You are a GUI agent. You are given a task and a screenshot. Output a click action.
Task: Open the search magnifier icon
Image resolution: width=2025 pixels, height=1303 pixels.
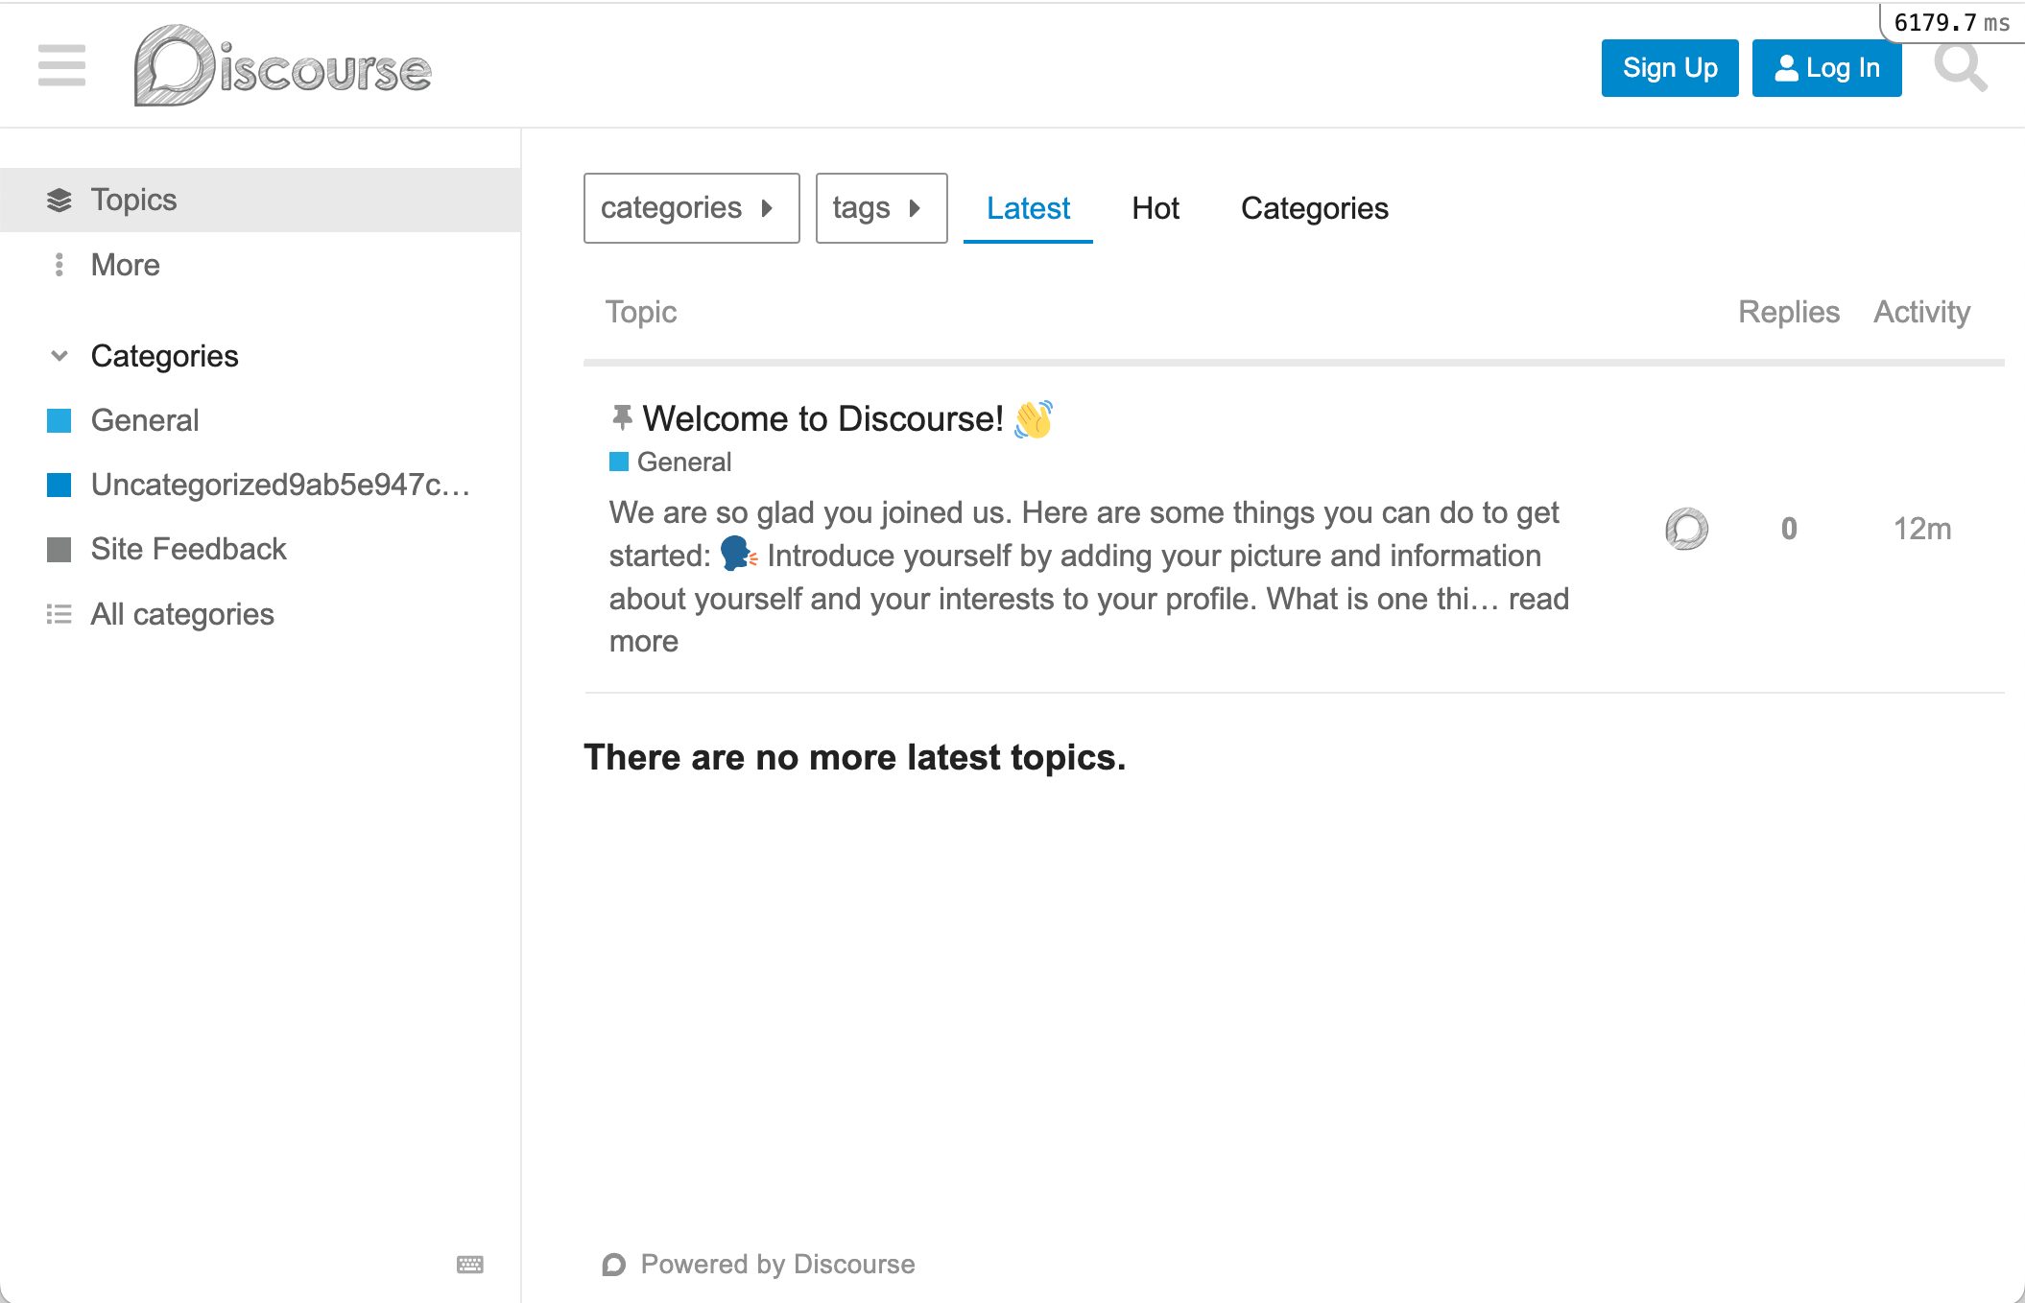coord(1959,67)
